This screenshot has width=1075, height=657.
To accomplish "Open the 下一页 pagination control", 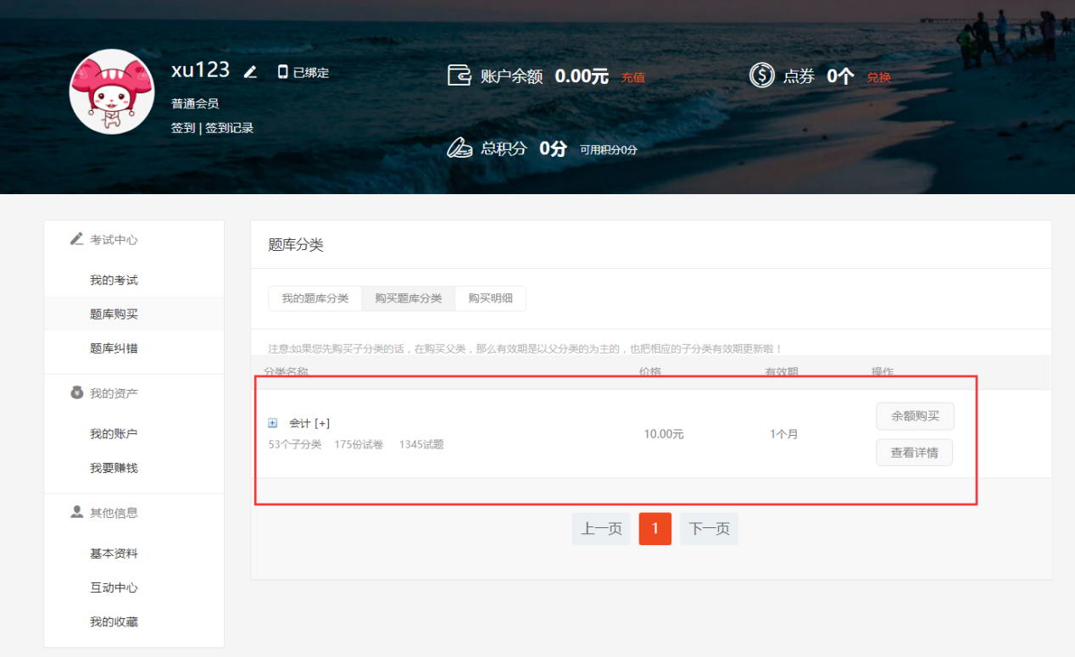I will tap(708, 528).
